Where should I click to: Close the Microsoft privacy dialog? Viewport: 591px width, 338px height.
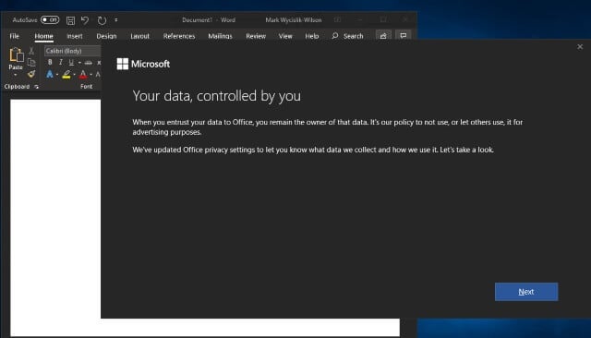click(580, 47)
